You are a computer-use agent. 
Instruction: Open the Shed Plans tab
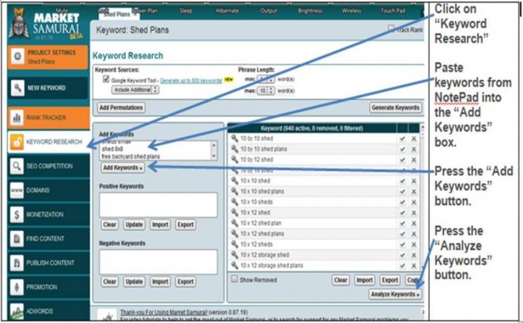pos(119,14)
